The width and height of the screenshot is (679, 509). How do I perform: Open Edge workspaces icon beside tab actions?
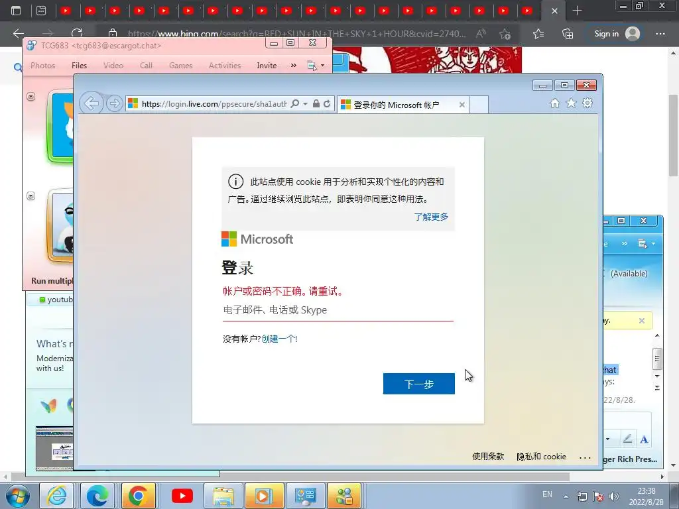41,11
